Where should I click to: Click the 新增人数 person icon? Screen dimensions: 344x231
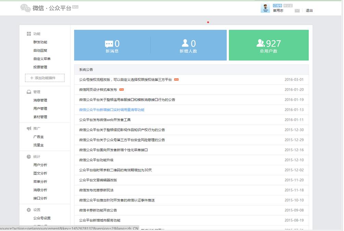point(185,42)
